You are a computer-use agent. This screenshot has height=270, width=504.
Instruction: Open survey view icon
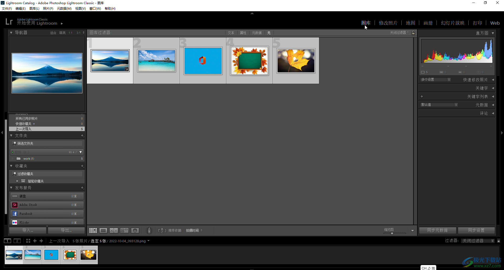(124, 230)
